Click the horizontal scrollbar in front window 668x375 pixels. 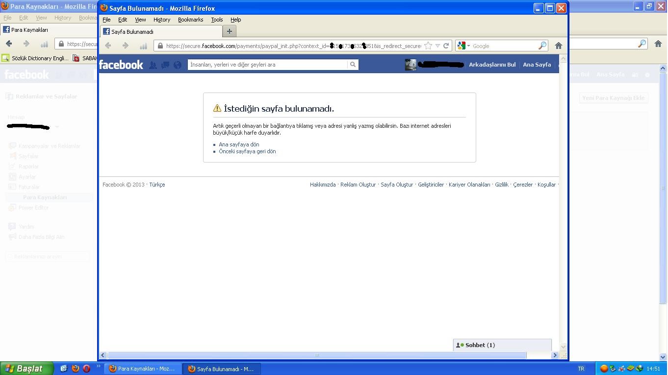(317, 355)
